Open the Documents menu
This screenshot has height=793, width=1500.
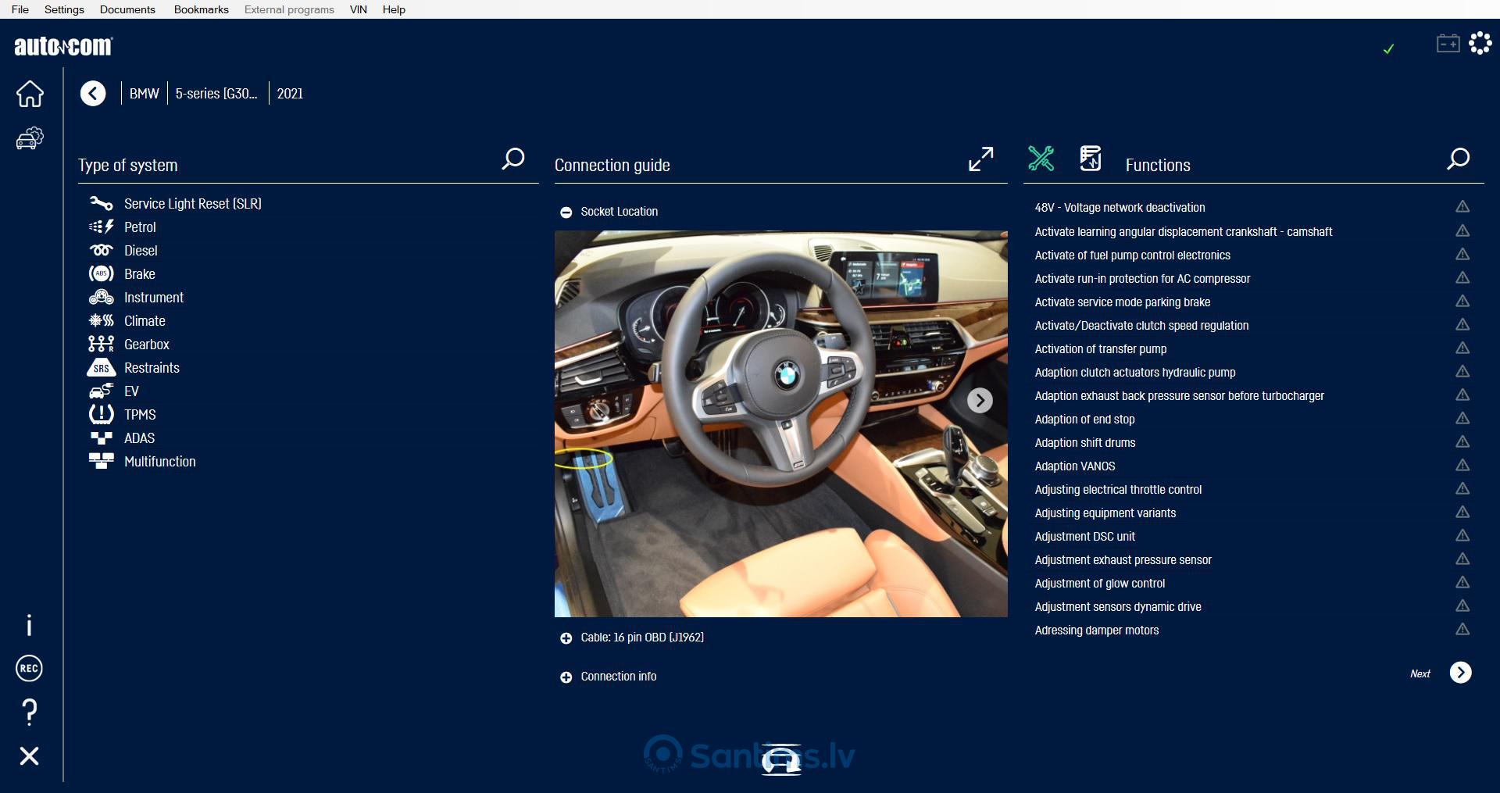pos(127,9)
